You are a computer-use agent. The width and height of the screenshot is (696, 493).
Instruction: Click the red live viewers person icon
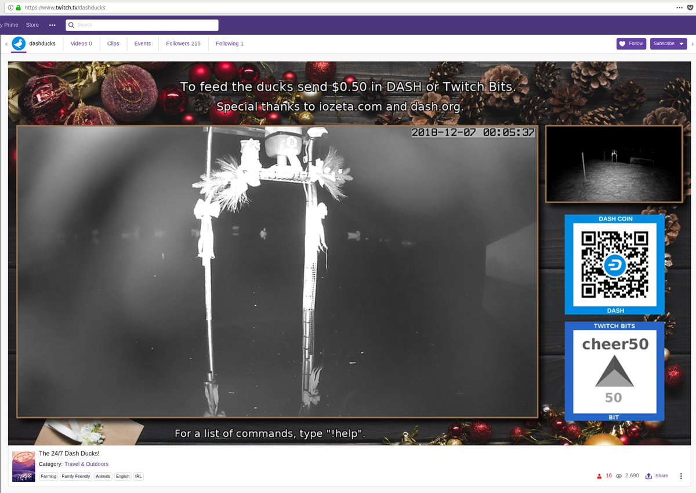click(599, 476)
